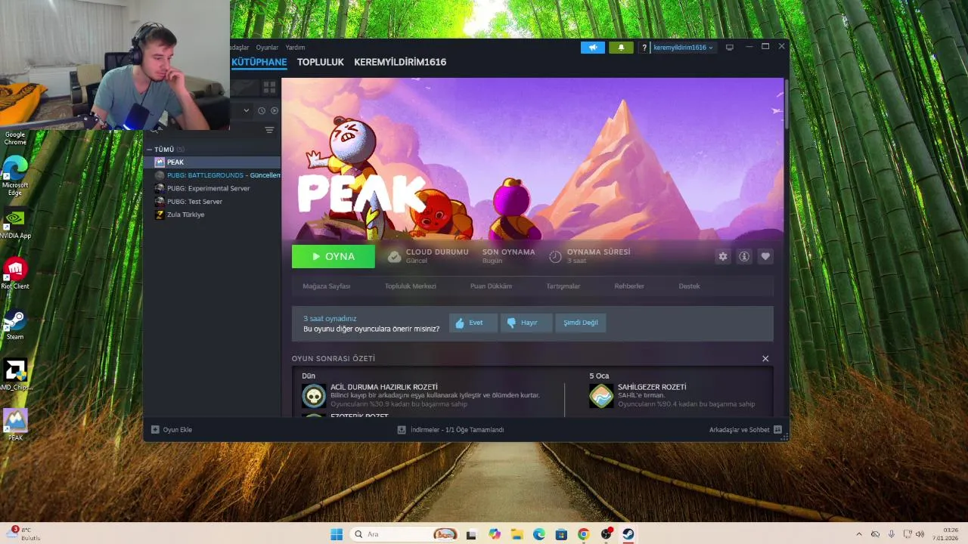Click the Hayır thumbs-down button
The width and height of the screenshot is (968, 544).
point(526,323)
